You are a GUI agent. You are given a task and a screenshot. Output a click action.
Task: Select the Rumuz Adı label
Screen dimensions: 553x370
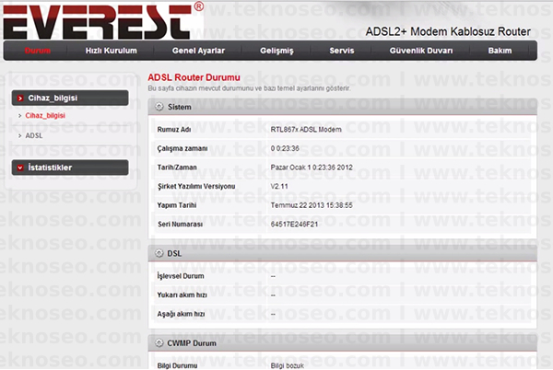[x=174, y=130]
